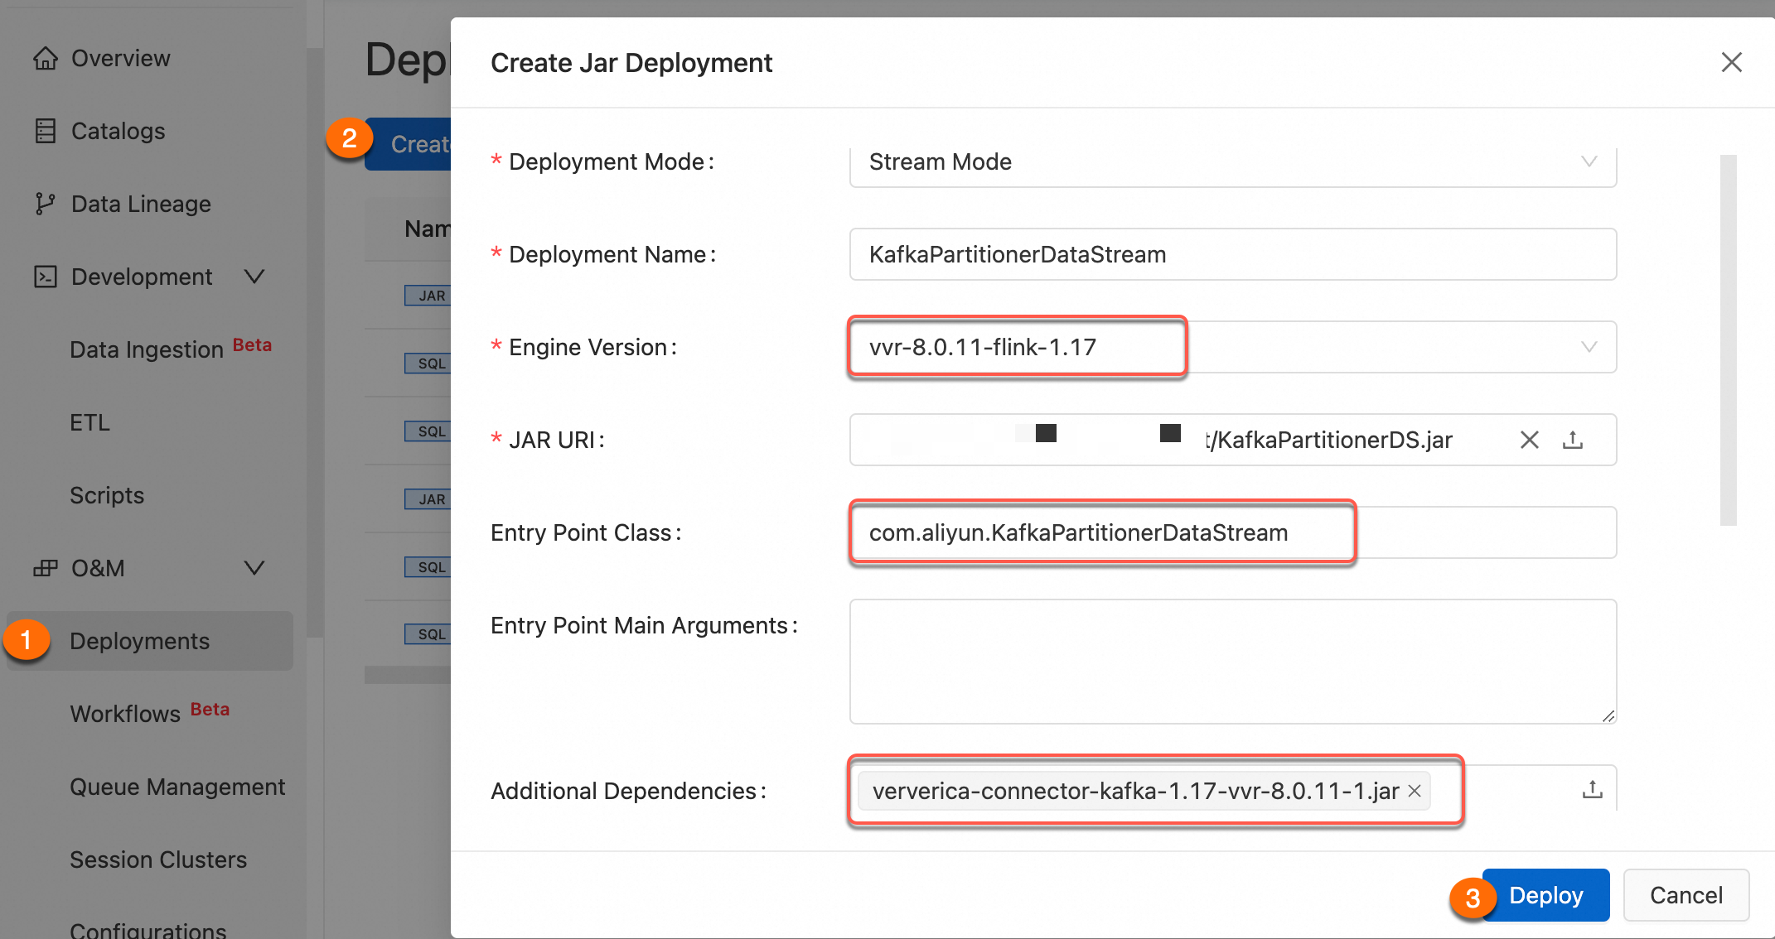Viewport: 1775px width, 939px height.
Task: Open the Deployment Mode dropdown
Action: [x=1232, y=162]
